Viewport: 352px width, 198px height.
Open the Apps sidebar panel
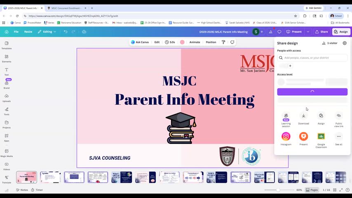pos(7,137)
